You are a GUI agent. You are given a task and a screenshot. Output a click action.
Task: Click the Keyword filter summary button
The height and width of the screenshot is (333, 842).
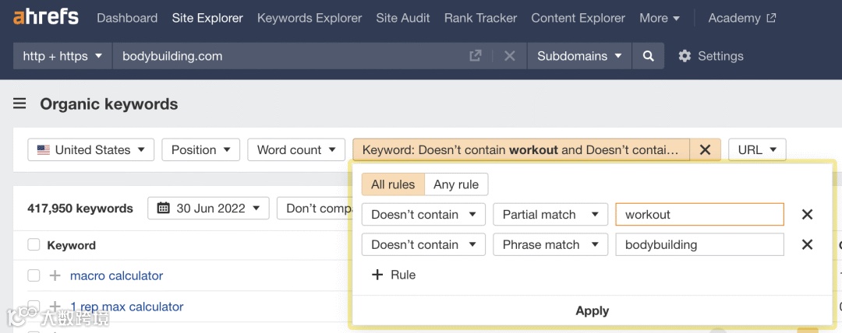(521, 149)
